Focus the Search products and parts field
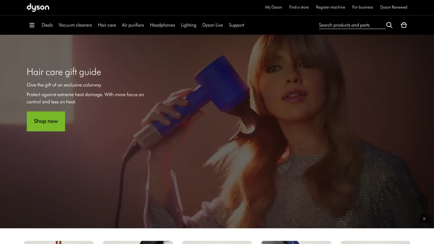Image resolution: width=434 pixels, height=244 pixels. point(352,25)
